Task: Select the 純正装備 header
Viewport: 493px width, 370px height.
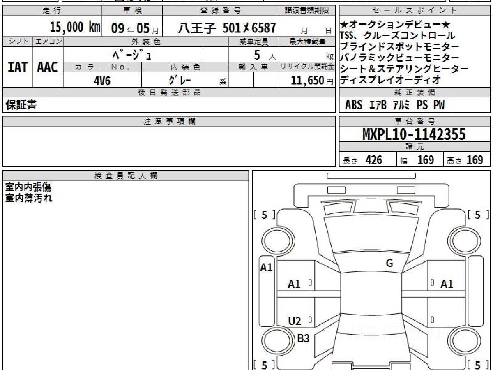Action: point(415,92)
